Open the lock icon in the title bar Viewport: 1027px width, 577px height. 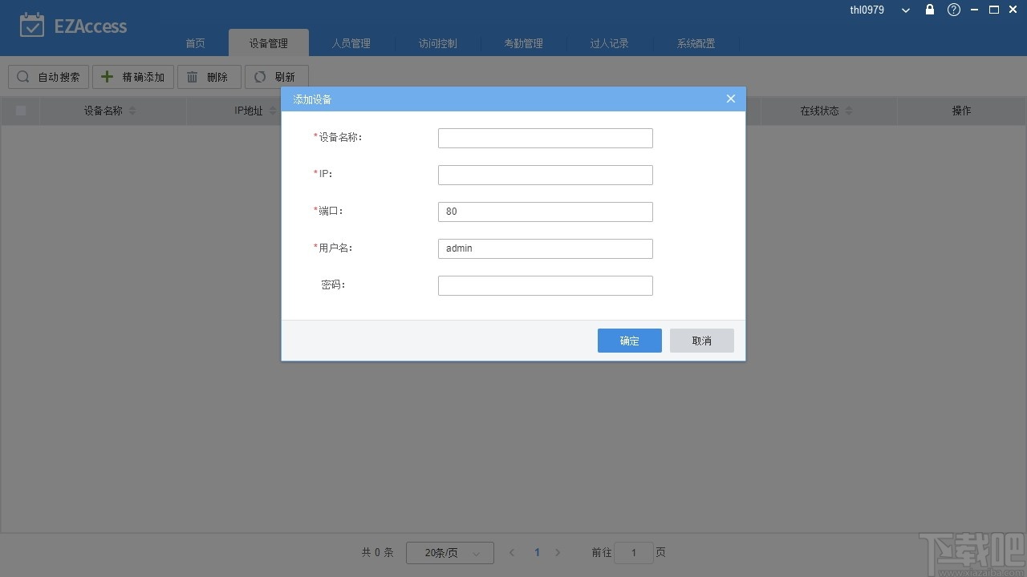(x=929, y=10)
